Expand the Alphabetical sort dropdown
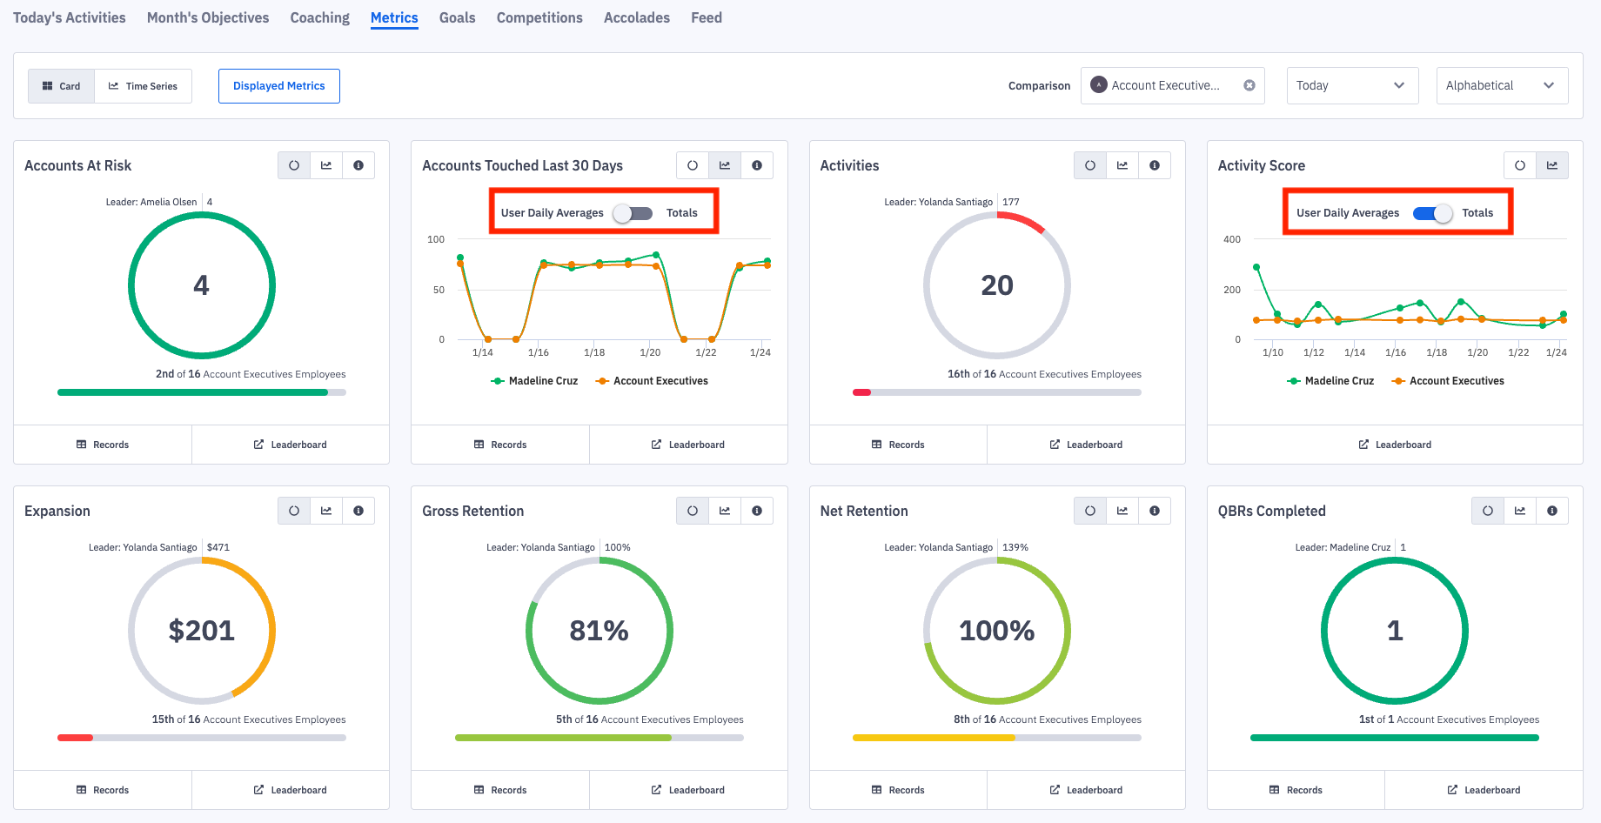 tap(1501, 85)
